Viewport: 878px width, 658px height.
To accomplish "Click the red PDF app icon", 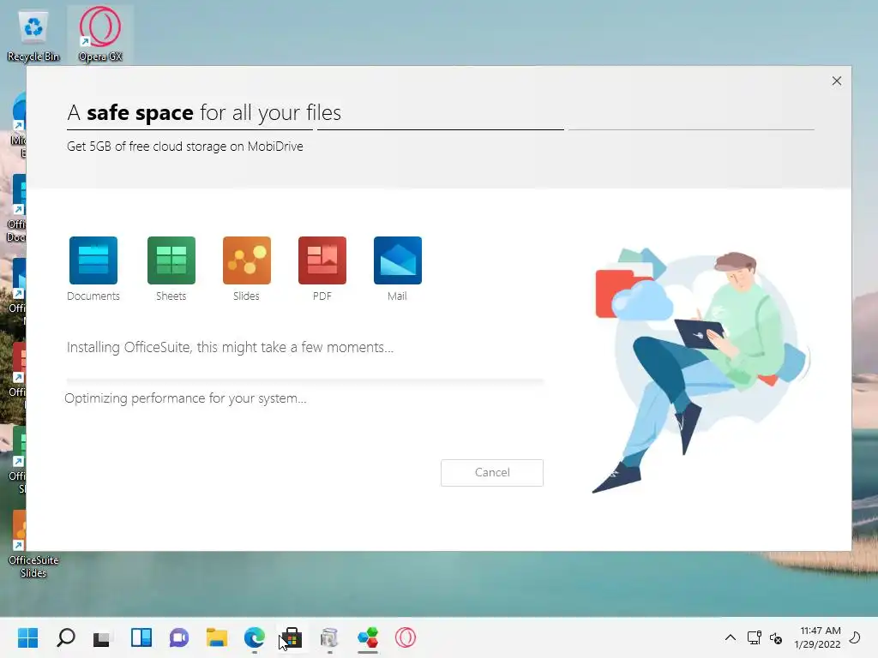I will point(322,260).
